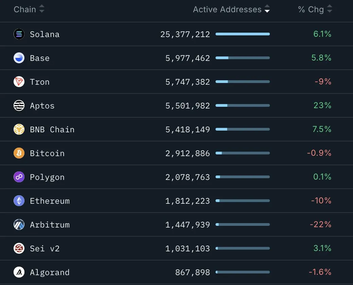This screenshot has height=285, width=353.
Task: Click Aptos's 23% change value
Action: pyautogui.click(x=322, y=105)
